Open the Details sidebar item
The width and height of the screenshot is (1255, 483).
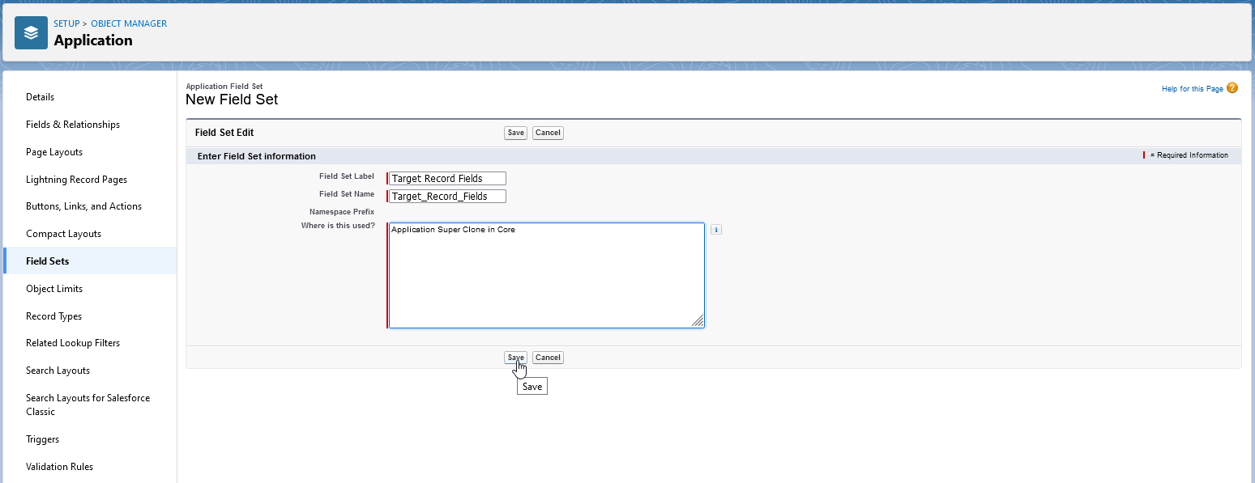tap(41, 97)
